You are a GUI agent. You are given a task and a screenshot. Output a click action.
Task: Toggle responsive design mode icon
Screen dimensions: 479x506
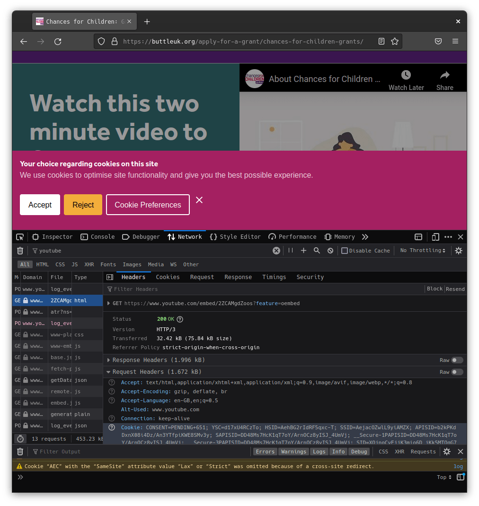coord(435,237)
